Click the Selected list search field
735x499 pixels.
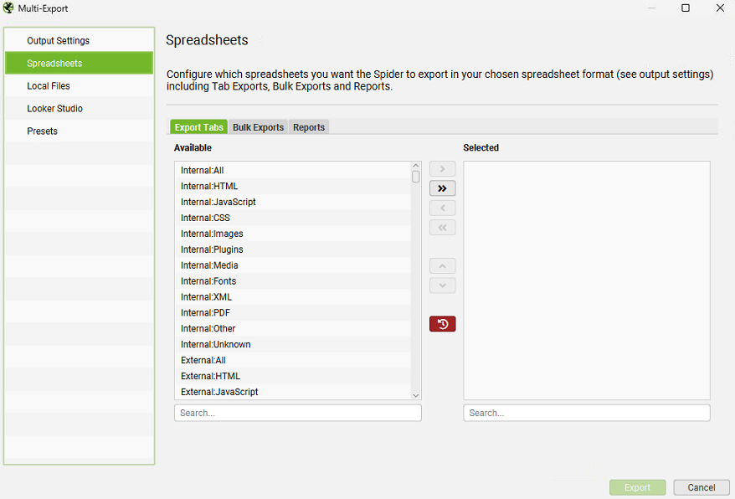tap(586, 413)
